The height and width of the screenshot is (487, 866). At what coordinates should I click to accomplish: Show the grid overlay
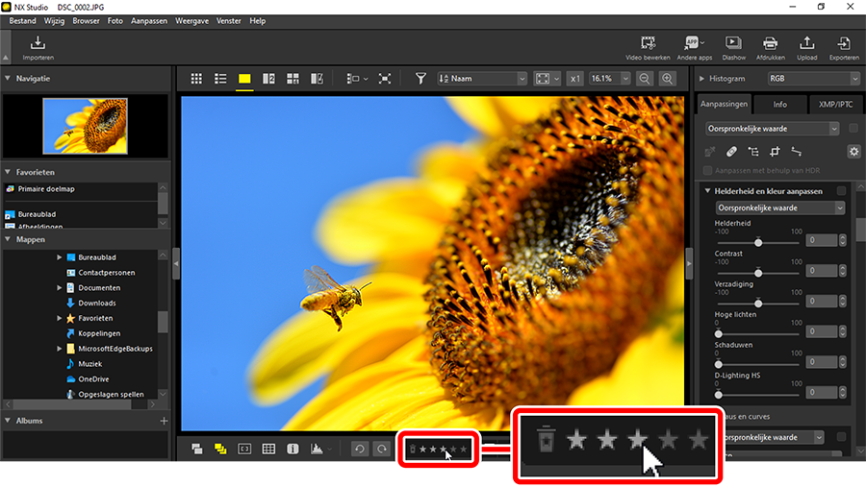[x=268, y=449]
